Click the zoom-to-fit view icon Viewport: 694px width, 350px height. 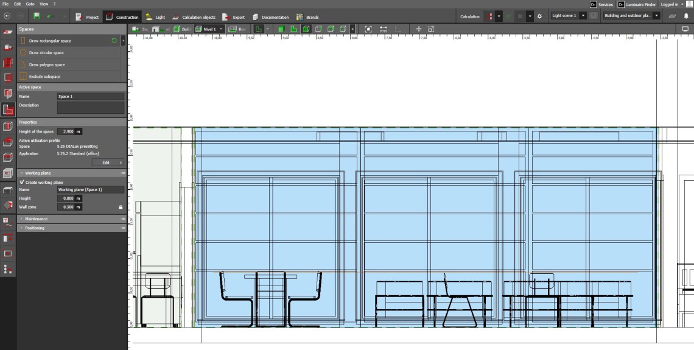tap(368, 29)
